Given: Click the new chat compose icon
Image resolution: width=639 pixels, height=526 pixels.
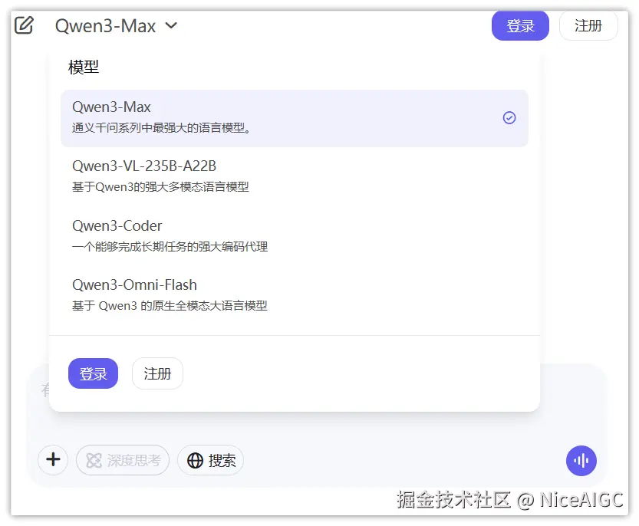Looking at the screenshot, I should click(x=24, y=25).
